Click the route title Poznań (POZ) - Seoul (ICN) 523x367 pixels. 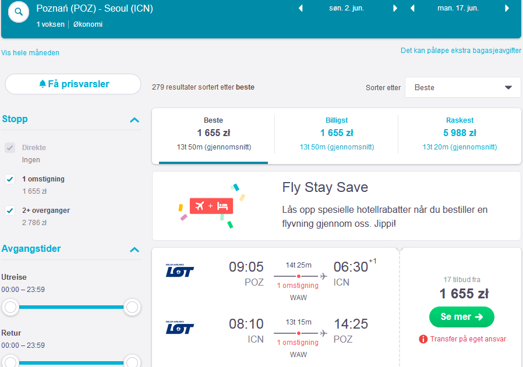click(x=95, y=8)
